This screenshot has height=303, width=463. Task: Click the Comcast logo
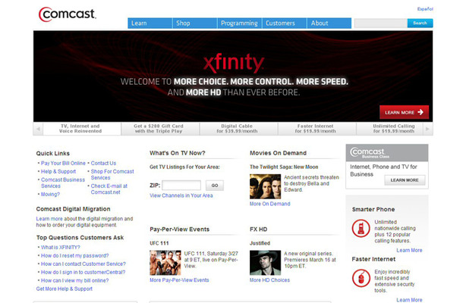(68, 14)
